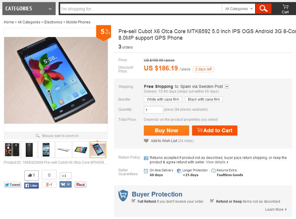
Task: Go to Mobile Phones breadcrumb link
Action: [x=78, y=22]
